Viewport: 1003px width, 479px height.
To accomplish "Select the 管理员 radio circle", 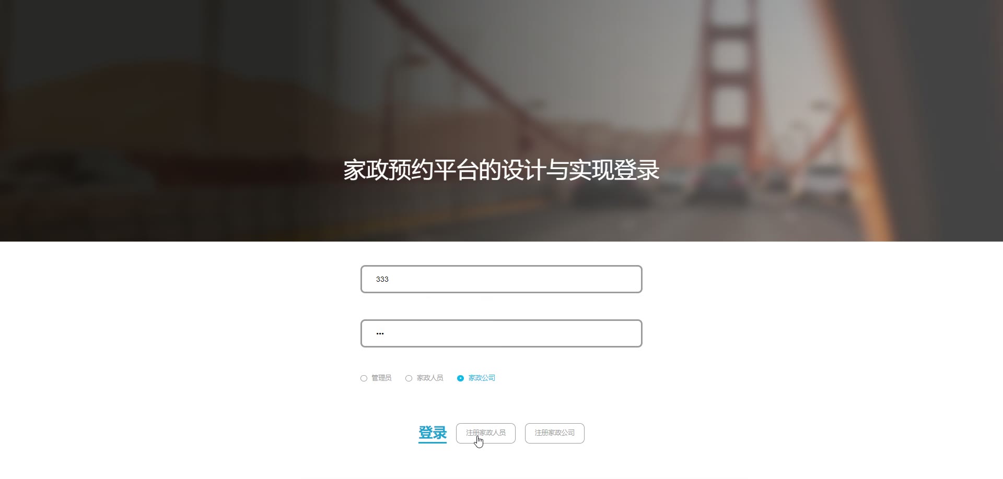I will 364,378.
